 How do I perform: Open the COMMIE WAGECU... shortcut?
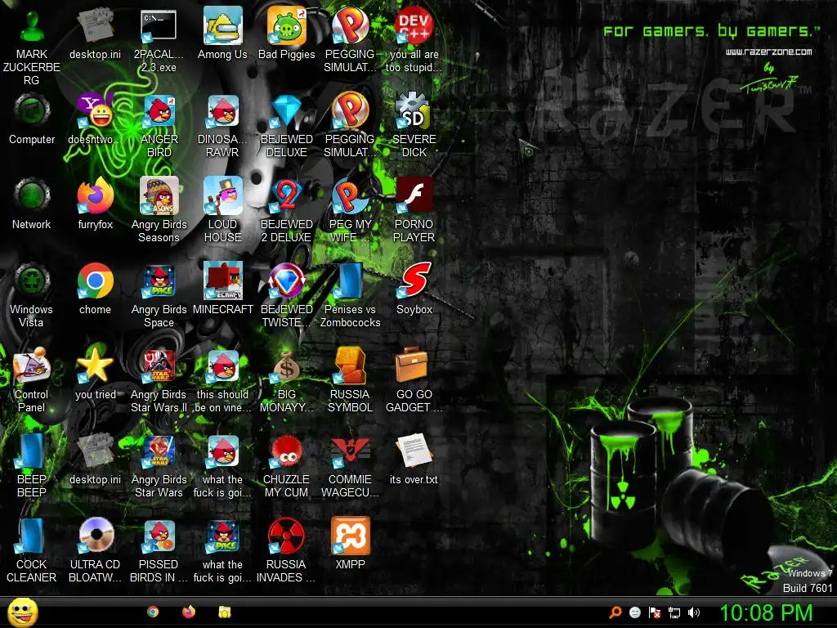tap(350, 451)
